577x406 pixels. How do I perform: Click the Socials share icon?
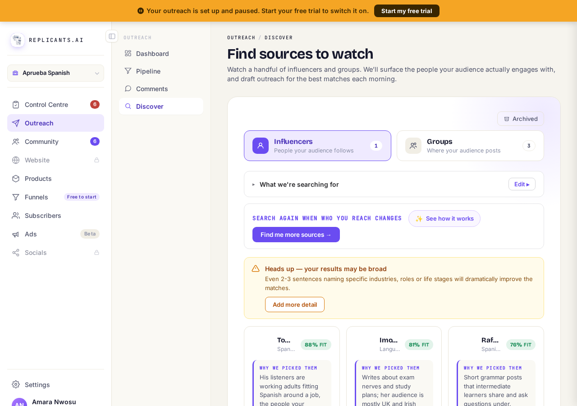tap(16, 253)
